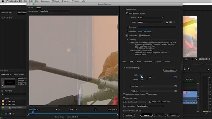Switch Project panel to icon view

[10, 114]
